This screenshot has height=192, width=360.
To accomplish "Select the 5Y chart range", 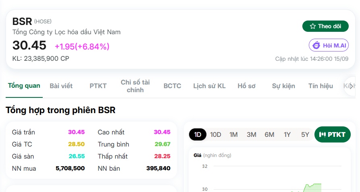I will click(x=305, y=134).
